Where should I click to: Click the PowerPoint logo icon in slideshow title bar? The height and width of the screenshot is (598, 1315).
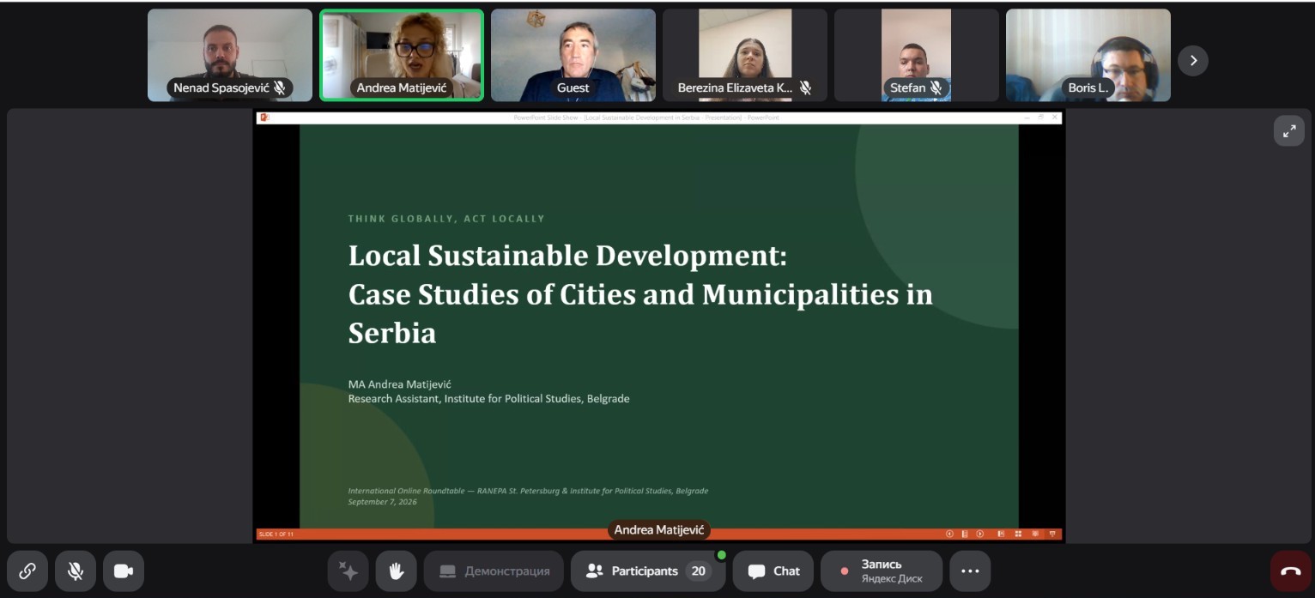264,117
